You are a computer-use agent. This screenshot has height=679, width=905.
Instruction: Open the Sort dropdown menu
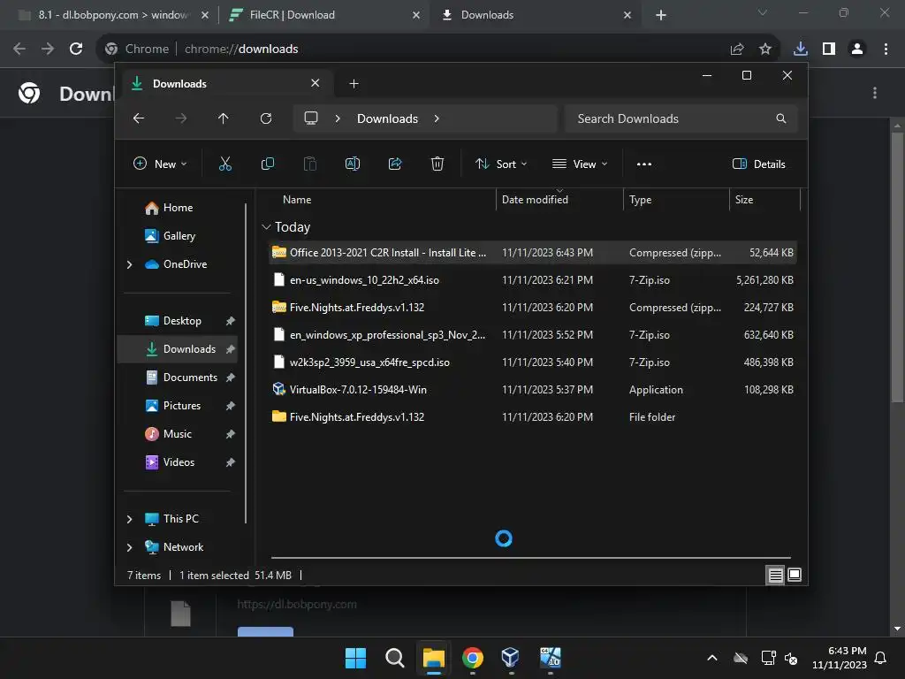pos(501,164)
